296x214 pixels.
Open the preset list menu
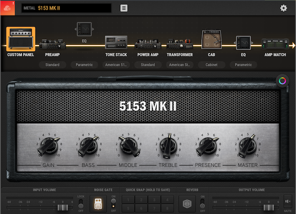point(124,8)
